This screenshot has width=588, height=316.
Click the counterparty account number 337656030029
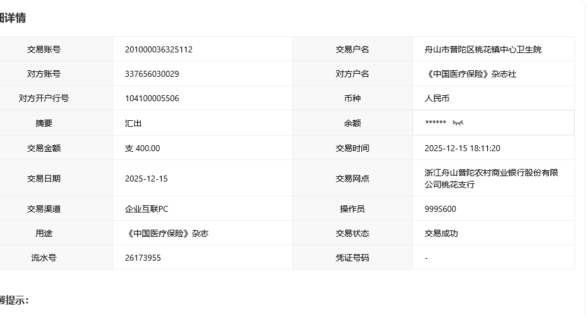(x=152, y=74)
